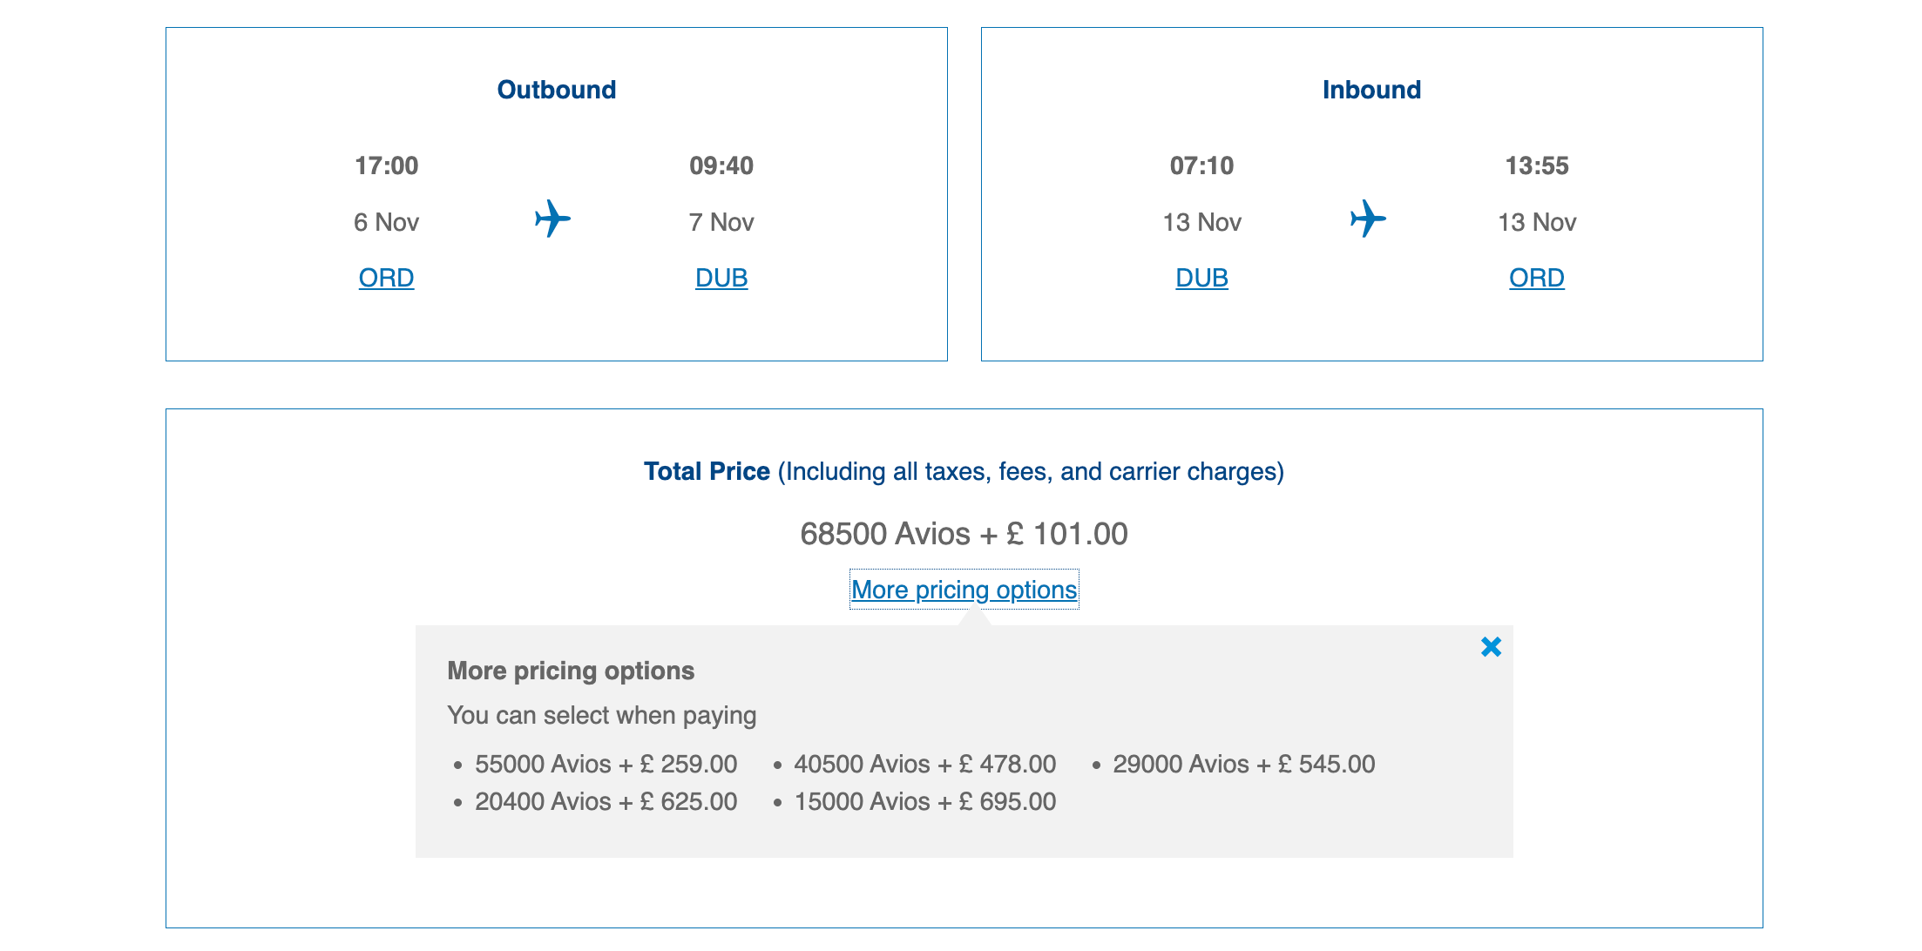Screen dimensions: 1922x951
Task: Select the 29000 Avios + £545.00 option
Action: point(1243,764)
